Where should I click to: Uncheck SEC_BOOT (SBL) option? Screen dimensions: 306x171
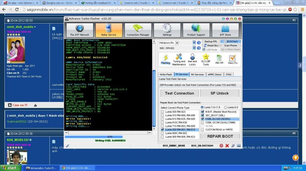[x=202, y=115]
